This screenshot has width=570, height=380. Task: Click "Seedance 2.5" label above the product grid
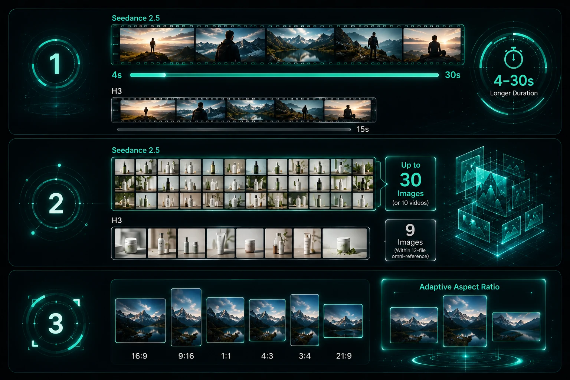coord(136,150)
